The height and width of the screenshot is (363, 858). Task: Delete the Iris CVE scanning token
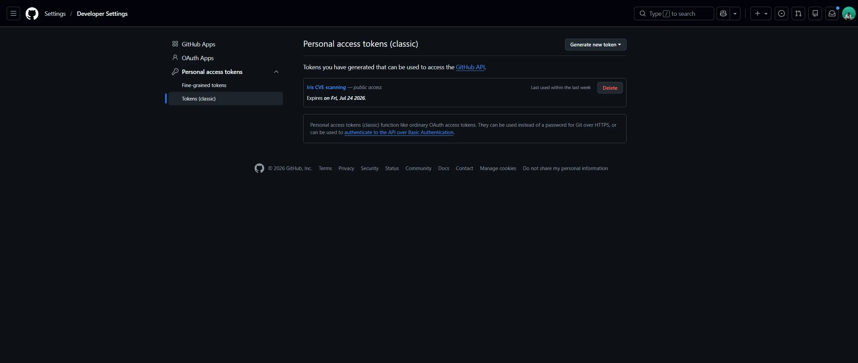610,88
